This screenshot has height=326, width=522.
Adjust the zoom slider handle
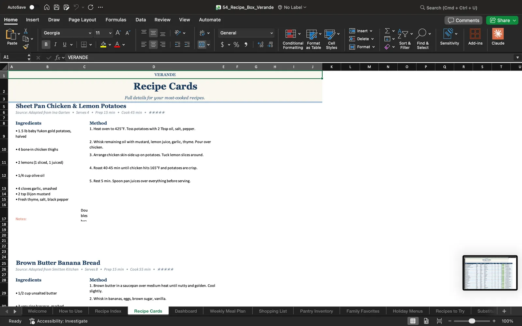pyautogui.click(x=472, y=321)
